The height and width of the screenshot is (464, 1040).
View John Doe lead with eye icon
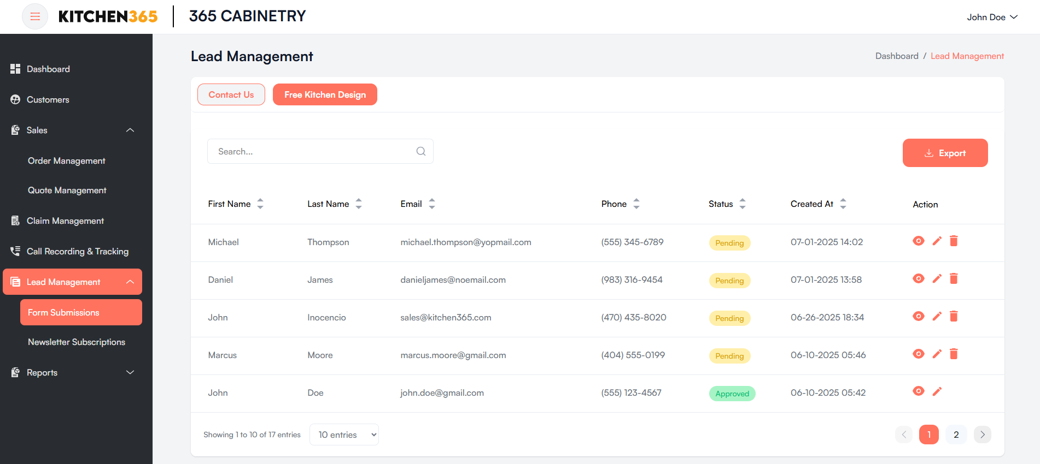(918, 391)
